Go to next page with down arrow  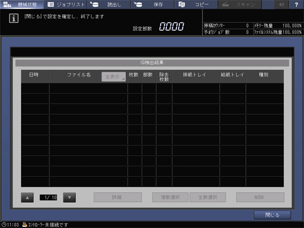69,197
